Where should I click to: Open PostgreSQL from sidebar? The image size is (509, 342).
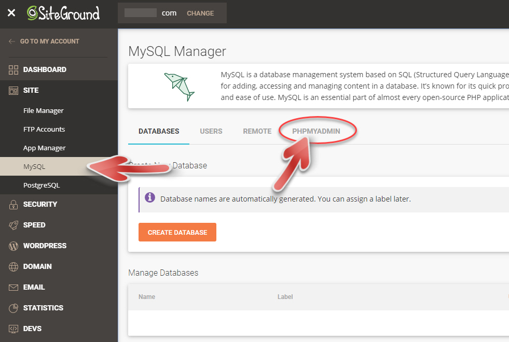[42, 185]
